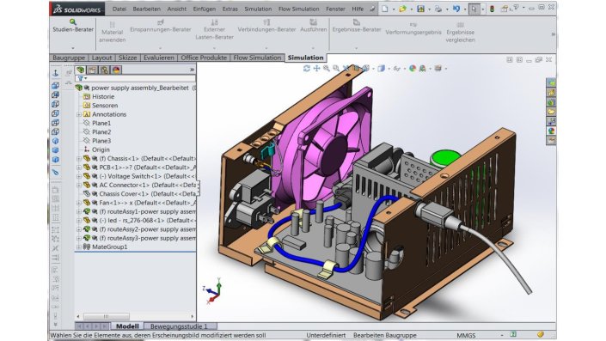Screen dimensions: 606x341
Task: Open the PropertyManager tab icon
Action: click(x=92, y=70)
